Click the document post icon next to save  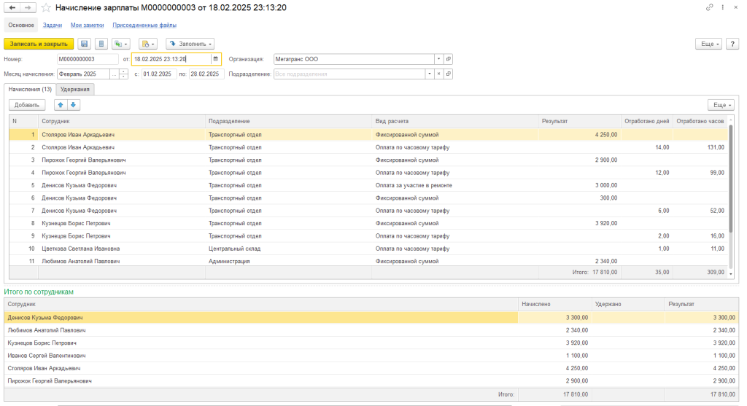(x=101, y=44)
